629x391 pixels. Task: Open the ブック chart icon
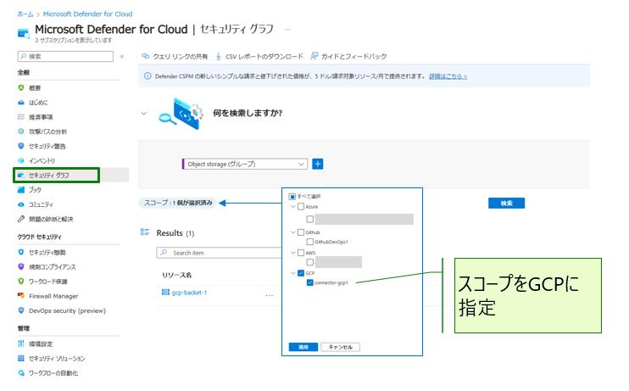pos(21,189)
